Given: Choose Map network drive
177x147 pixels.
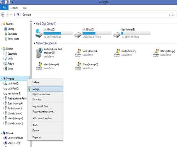Looking at the screenshot, I should (x=45, y=106).
